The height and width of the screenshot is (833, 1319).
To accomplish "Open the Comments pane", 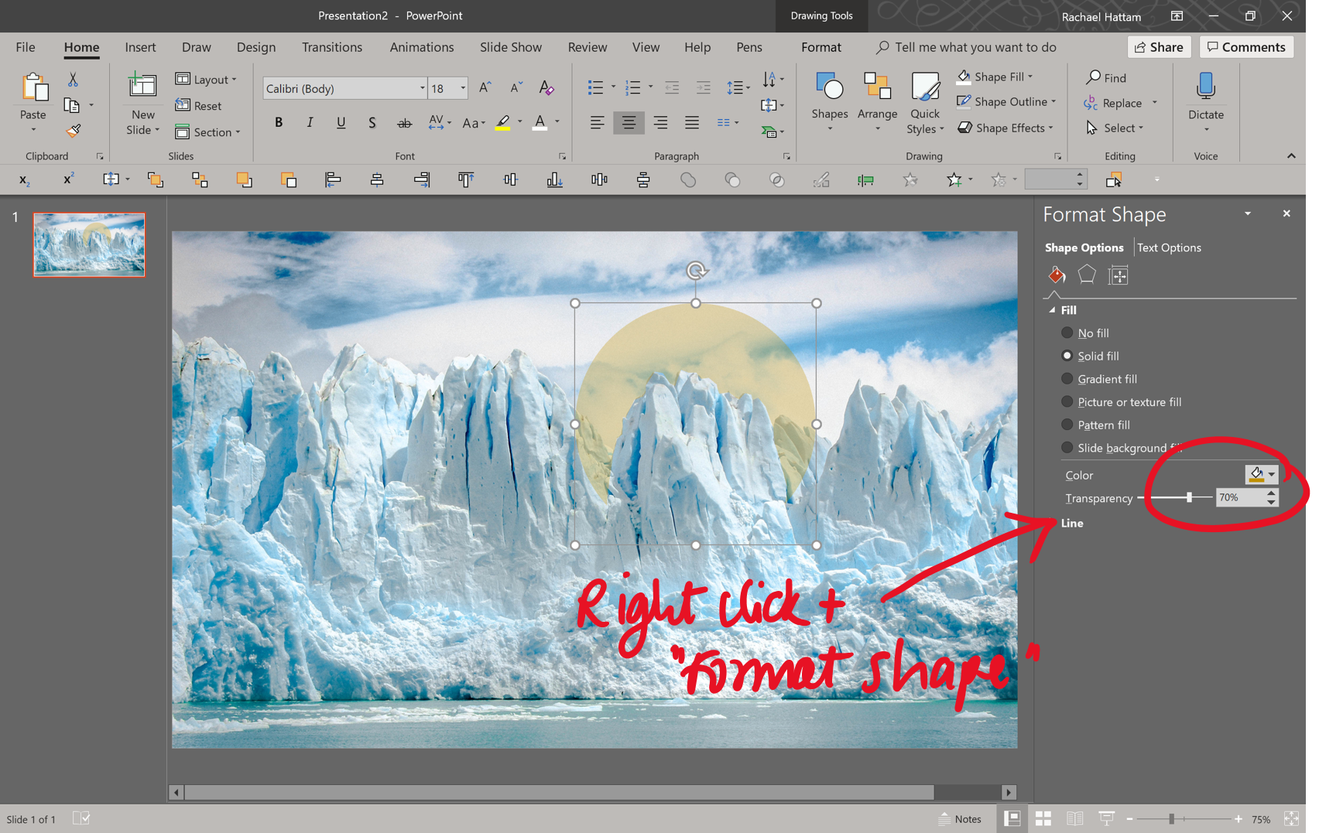I will tap(1245, 46).
